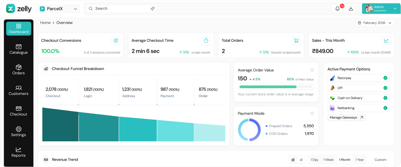Open the notifications bell

point(338,9)
